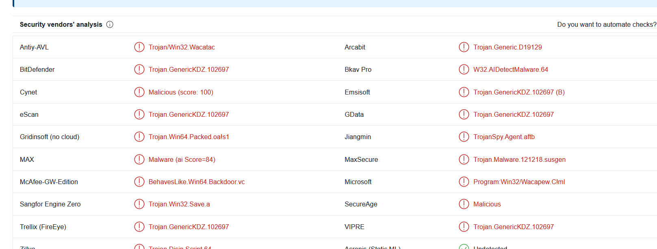Viewport: 657px width, 249px height.
Task: Click the alert icon for Sangfor Engine Zero
Action: point(139,204)
